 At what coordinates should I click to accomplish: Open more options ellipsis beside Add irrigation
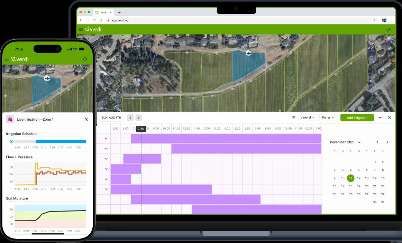pos(381,118)
